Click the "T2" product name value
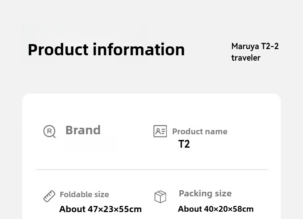 [184, 144]
